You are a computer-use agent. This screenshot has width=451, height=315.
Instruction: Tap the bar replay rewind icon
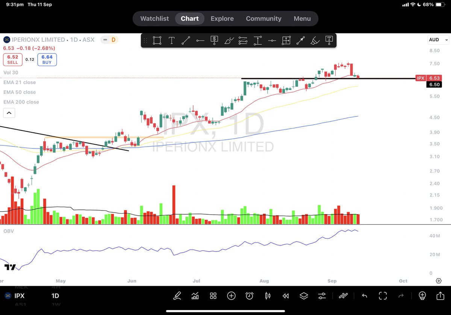coord(286,296)
